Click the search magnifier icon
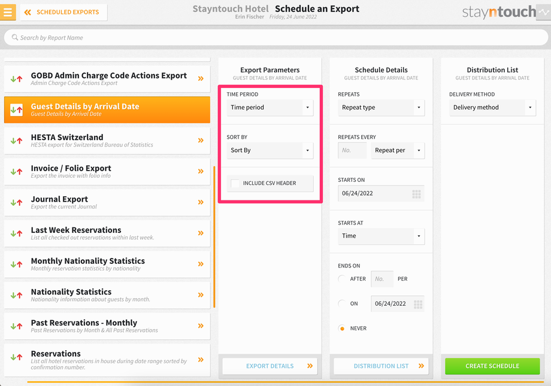This screenshot has width=551, height=386. click(x=15, y=37)
